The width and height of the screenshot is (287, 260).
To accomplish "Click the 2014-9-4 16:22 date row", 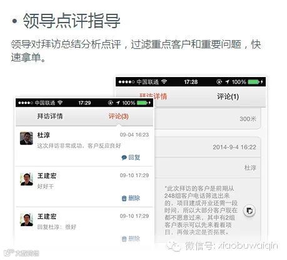I will (208, 147).
